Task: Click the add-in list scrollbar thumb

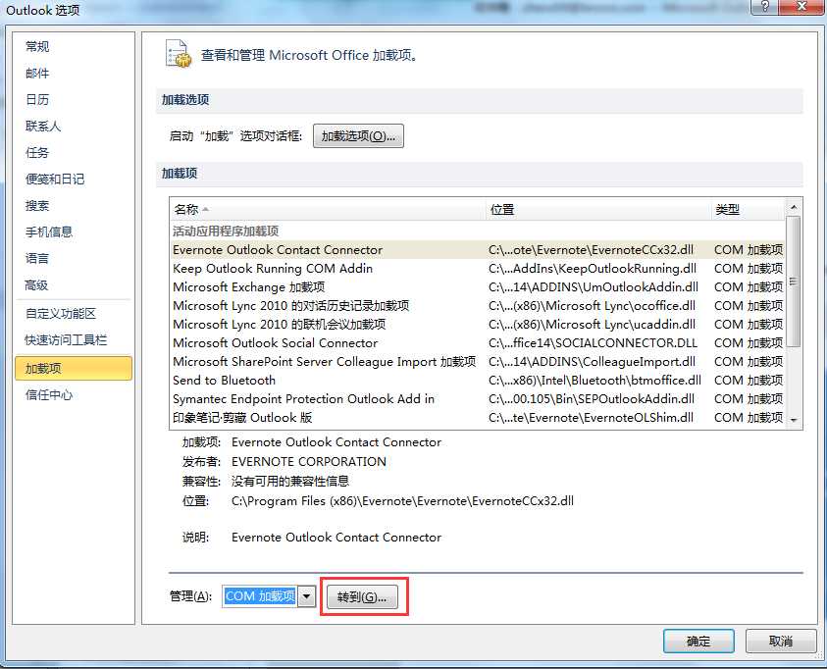Action: pos(794,283)
